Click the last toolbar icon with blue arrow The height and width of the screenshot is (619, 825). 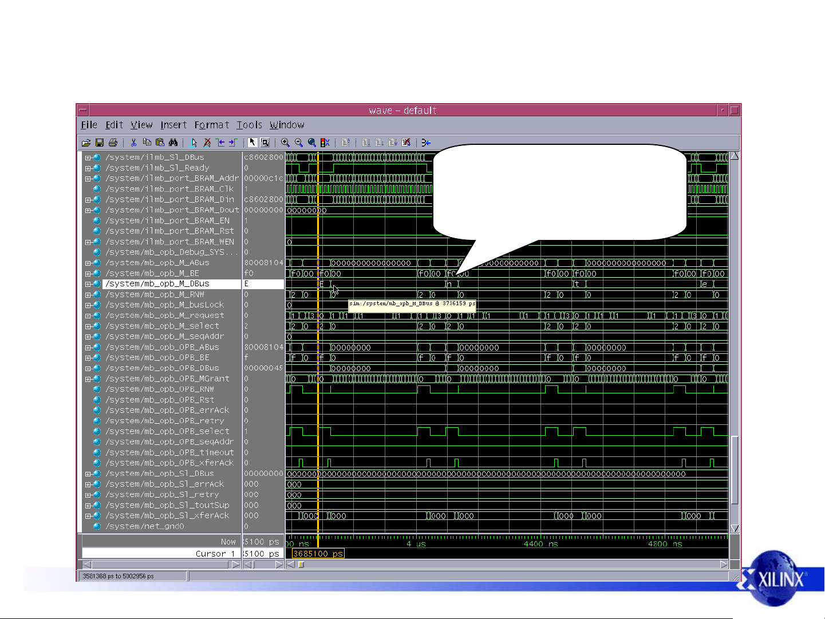point(427,143)
